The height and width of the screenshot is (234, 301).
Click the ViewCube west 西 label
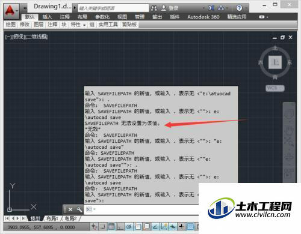coord(261,62)
